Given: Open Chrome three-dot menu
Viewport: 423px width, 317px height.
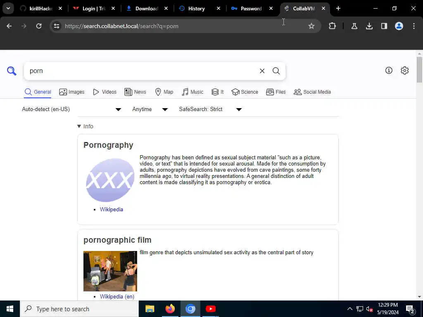Looking at the screenshot, I should 414,26.
